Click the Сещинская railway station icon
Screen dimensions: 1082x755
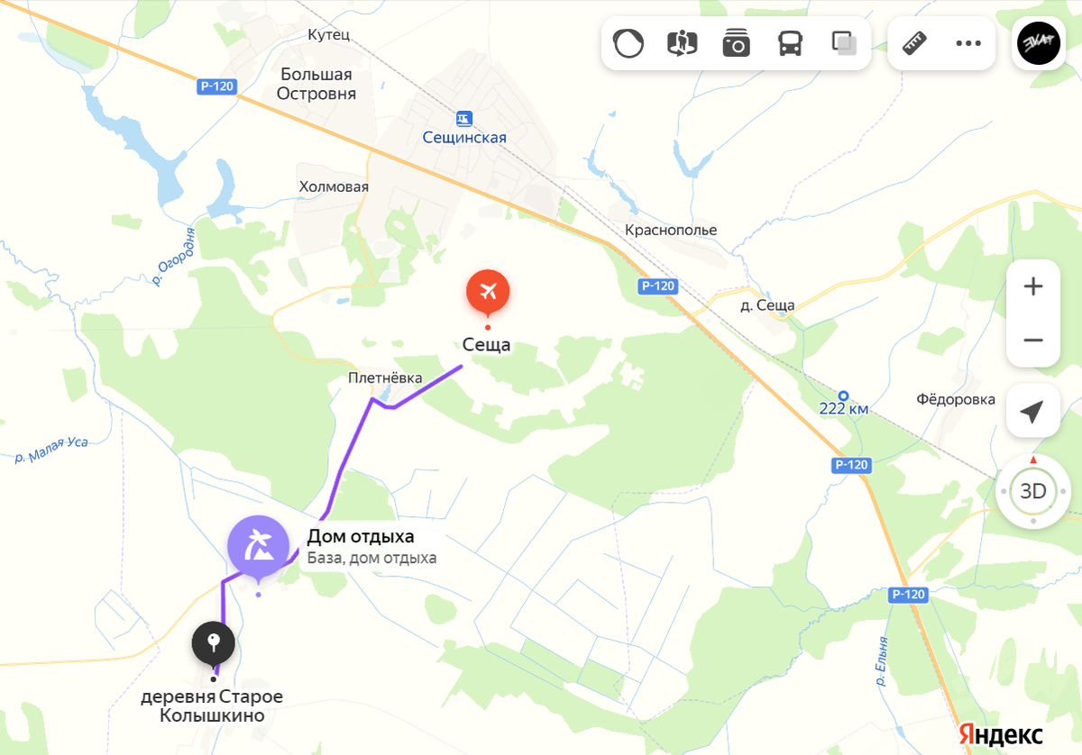(x=463, y=118)
